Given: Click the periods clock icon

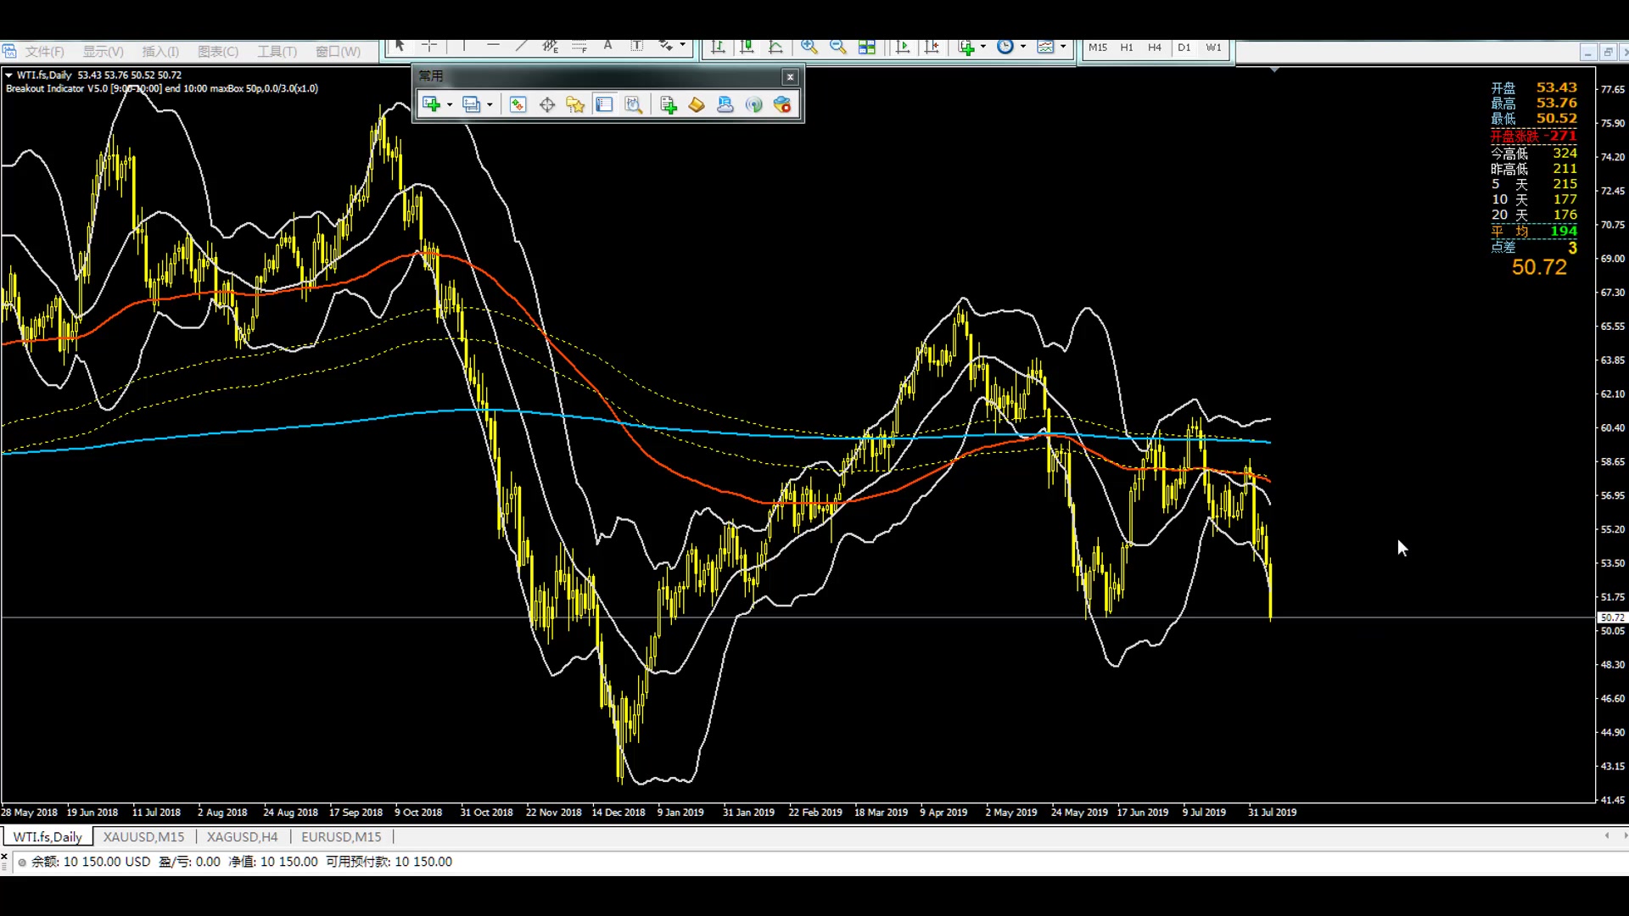Looking at the screenshot, I should (1005, 47).
